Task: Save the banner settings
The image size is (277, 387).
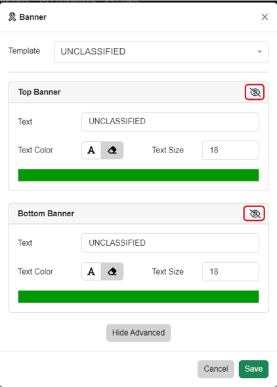Action: pos(253,369)
